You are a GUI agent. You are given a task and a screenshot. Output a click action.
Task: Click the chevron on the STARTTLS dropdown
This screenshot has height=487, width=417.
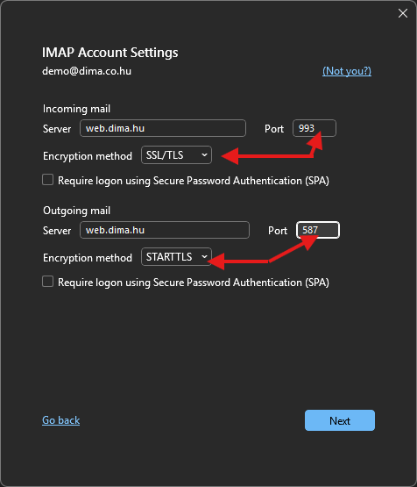tap(204, 256)
